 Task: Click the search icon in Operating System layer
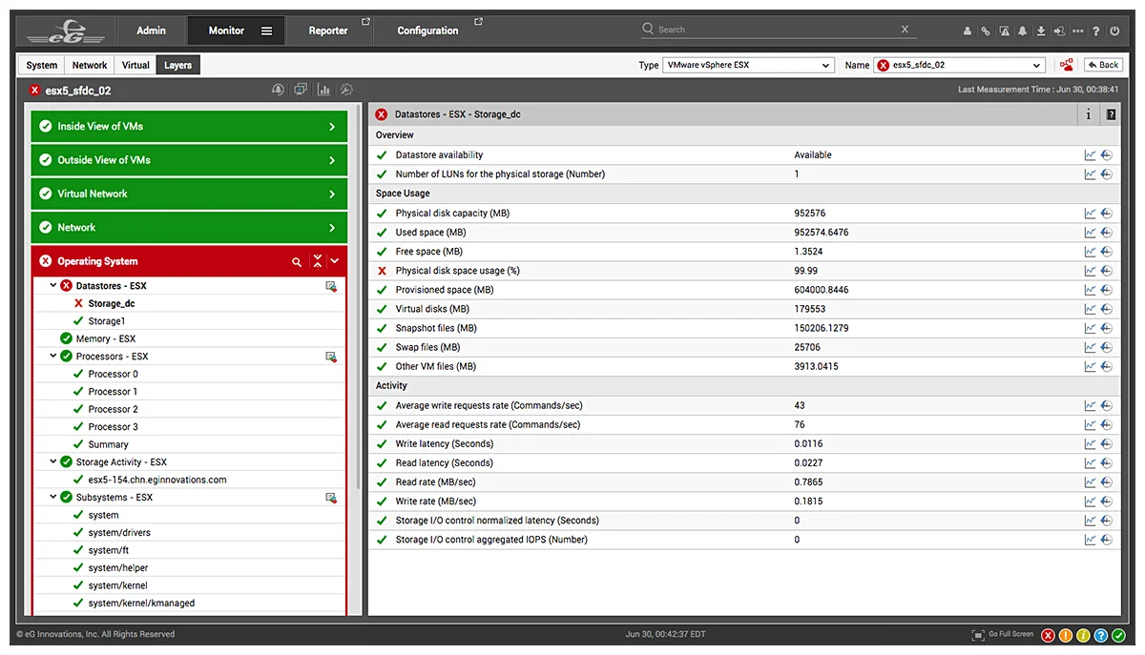(297, 261)
